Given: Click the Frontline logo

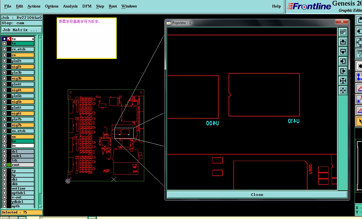Looking at the screenshot, I should [309, 7].
